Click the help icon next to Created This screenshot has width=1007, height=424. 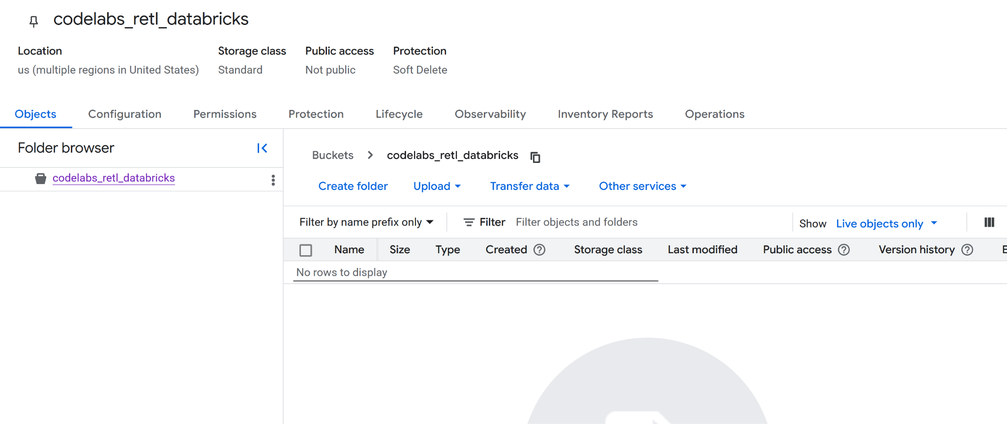[539, 250]
